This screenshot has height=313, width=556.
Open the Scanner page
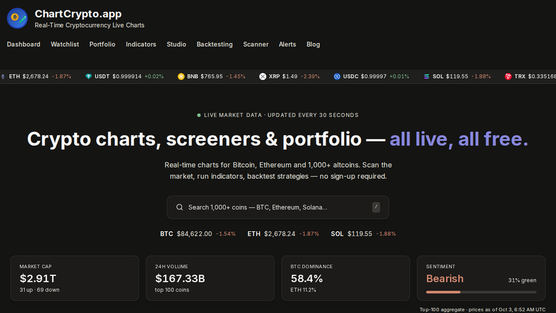pos(255,45)
